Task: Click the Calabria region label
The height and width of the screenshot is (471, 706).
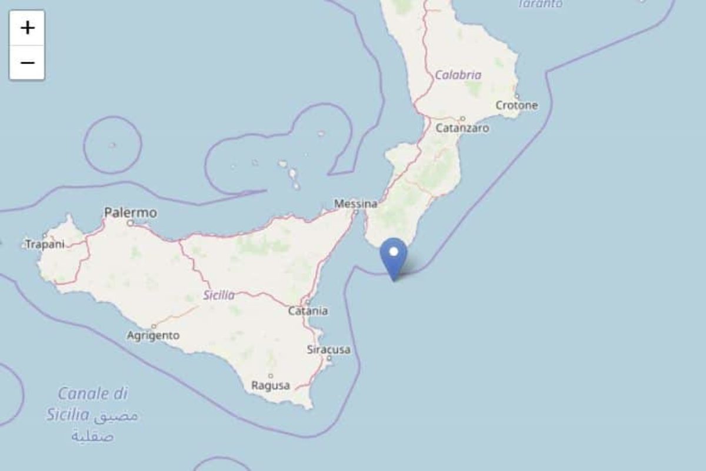Action: pos(458,75)
